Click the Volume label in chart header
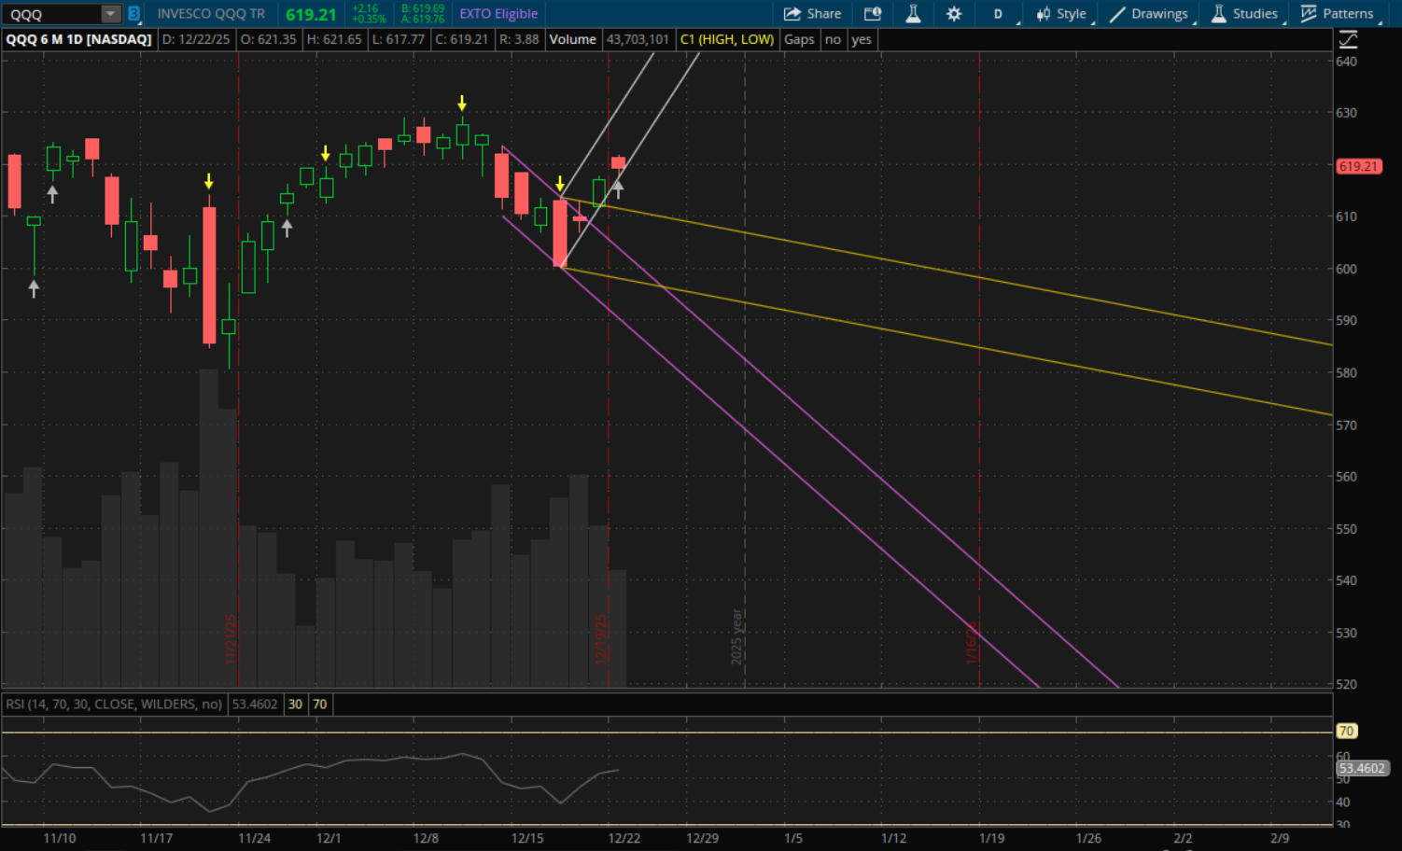Viewport: 1402px width, 851px height. coord(572,39)
